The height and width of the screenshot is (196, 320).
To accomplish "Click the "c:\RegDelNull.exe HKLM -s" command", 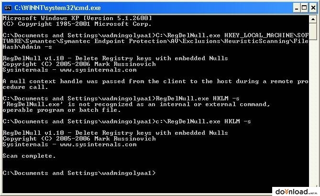I will point(203,121).
